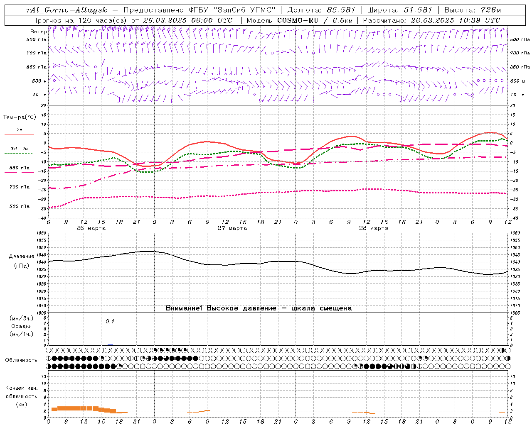Screen dimensions: 532x425
Task: Click the '28 марта' date label
Action: tap(374, 228)
